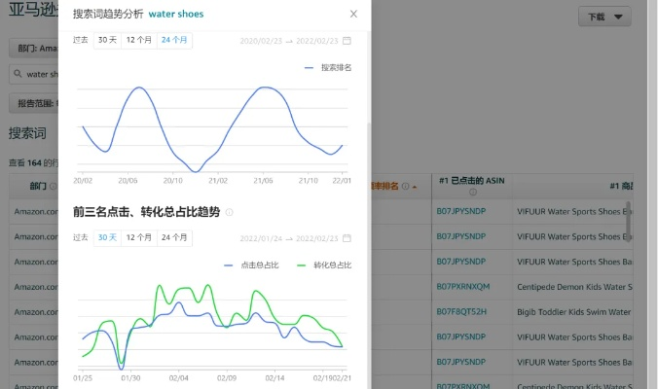Select 30 days for search rank chart
This screenshot has width=658, height=389.
coord(107,41)
